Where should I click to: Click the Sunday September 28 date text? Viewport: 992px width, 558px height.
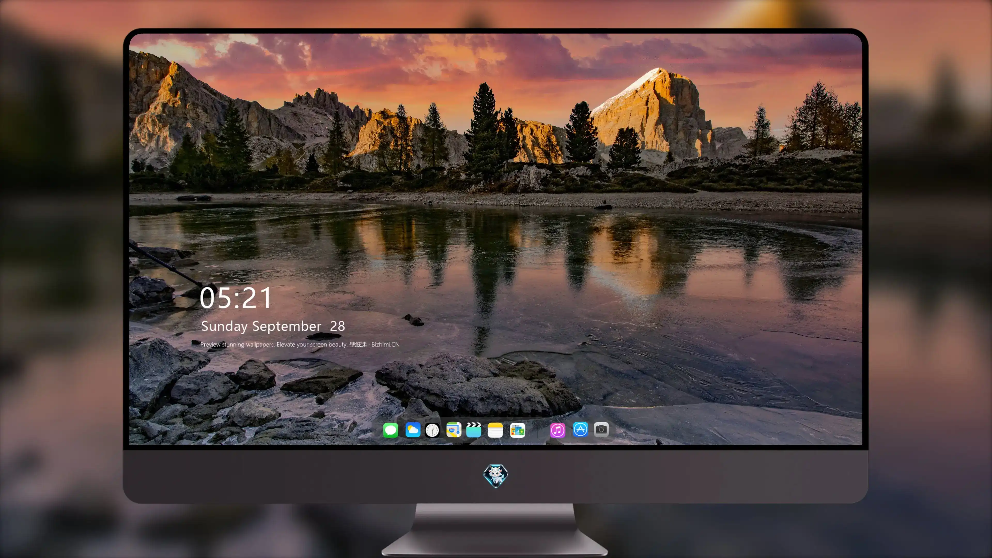click(273, 326)
